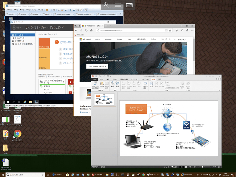Open Chrome from the Windows taskbar

coord(143,175)
